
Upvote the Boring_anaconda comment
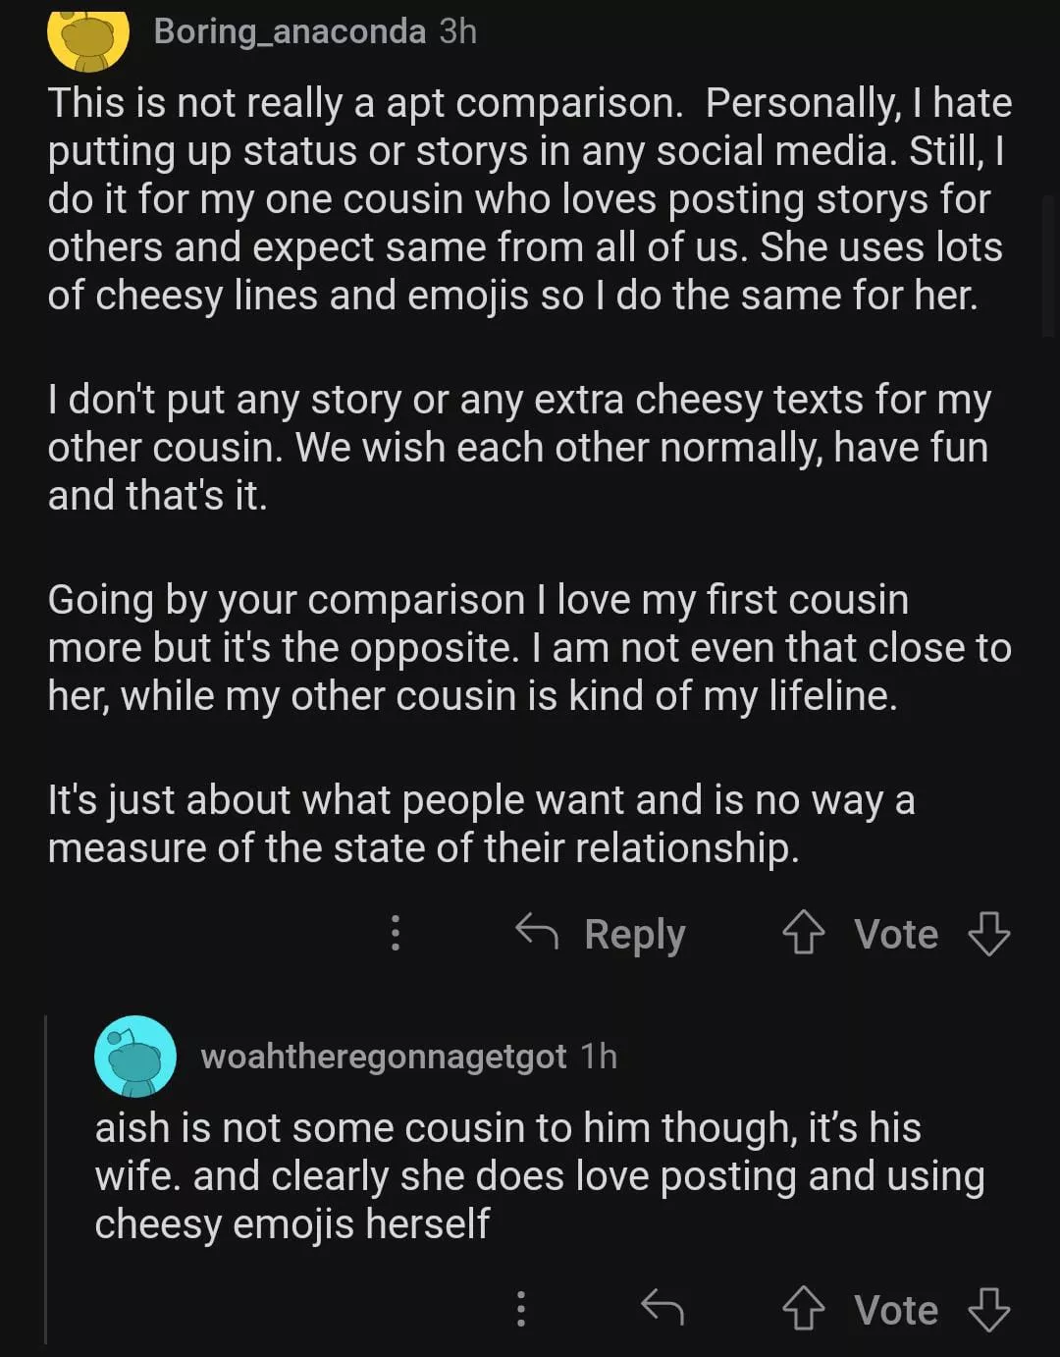click(804, 933)
